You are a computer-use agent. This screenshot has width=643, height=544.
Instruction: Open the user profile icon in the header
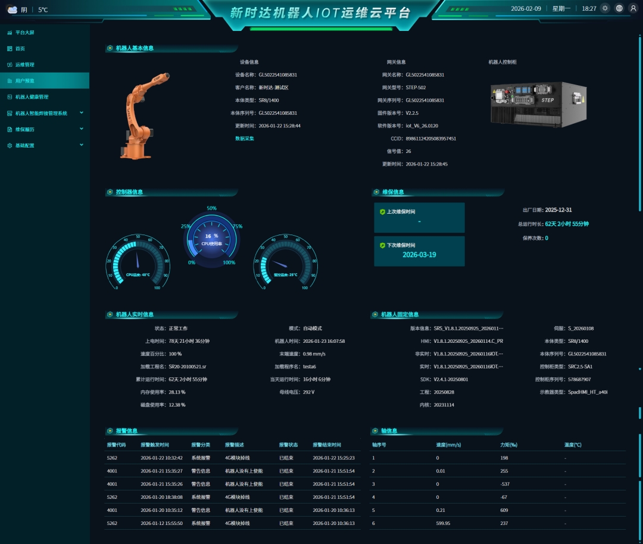(633, 8)
